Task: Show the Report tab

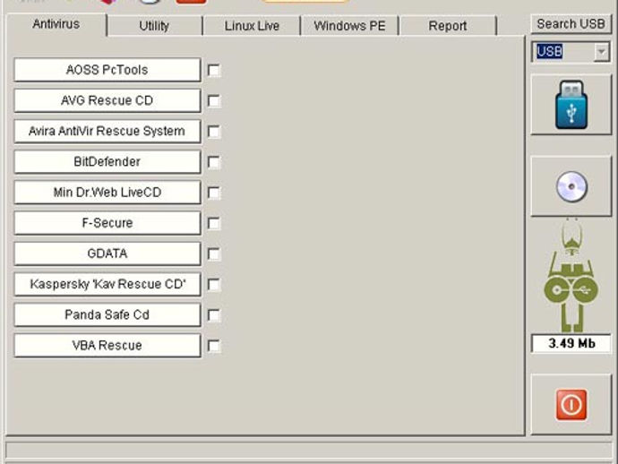Action: point(447,26)
